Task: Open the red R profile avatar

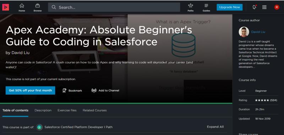Action: pyautogui.click(x=277, y=7)
